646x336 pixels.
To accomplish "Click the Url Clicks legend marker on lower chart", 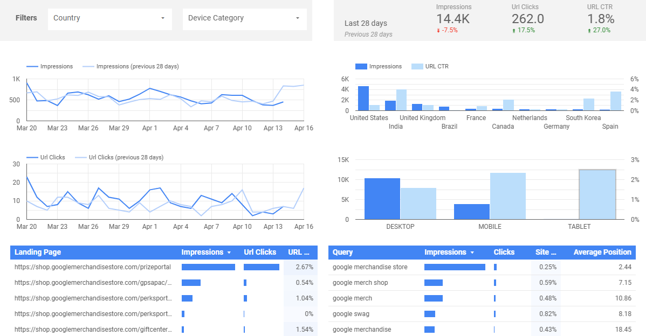I will (x=31, y=157).
